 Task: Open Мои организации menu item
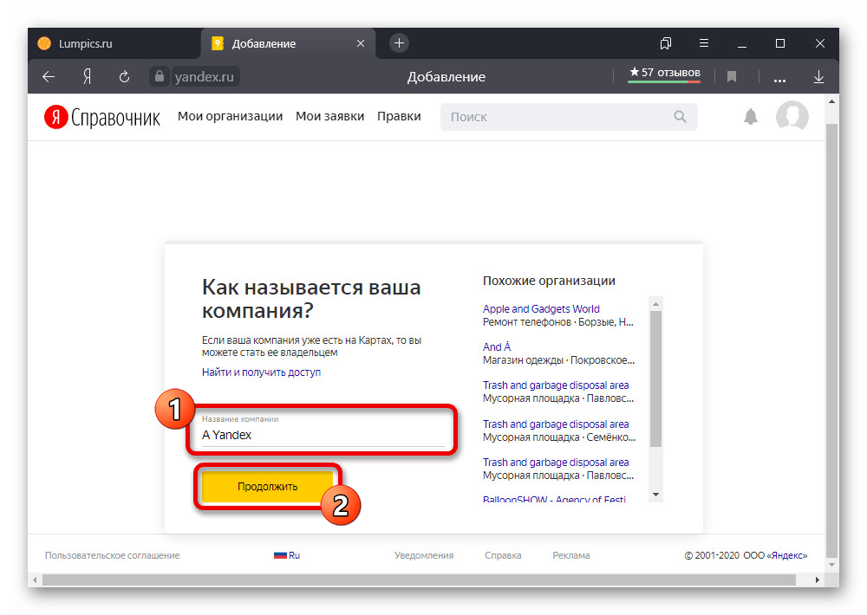[x=230, y=117]
